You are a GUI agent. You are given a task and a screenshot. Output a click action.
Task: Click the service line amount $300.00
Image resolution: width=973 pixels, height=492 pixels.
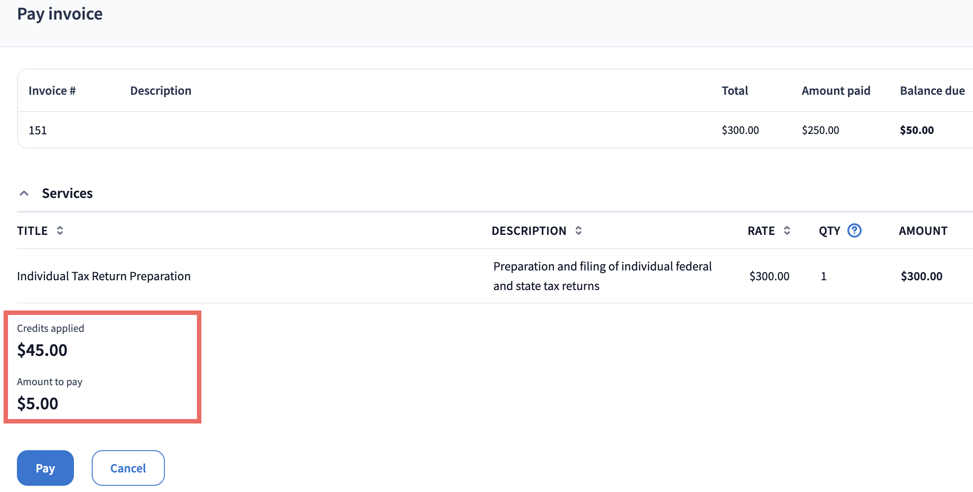pyautogui.click(x=921, y=276)
